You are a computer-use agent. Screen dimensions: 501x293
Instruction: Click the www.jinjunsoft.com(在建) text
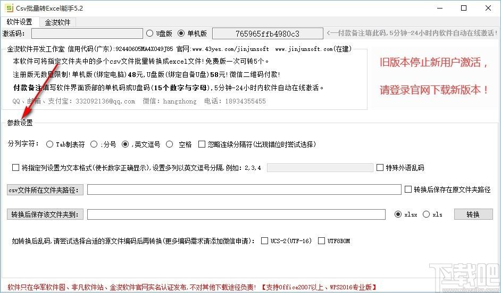pos(313,49)
